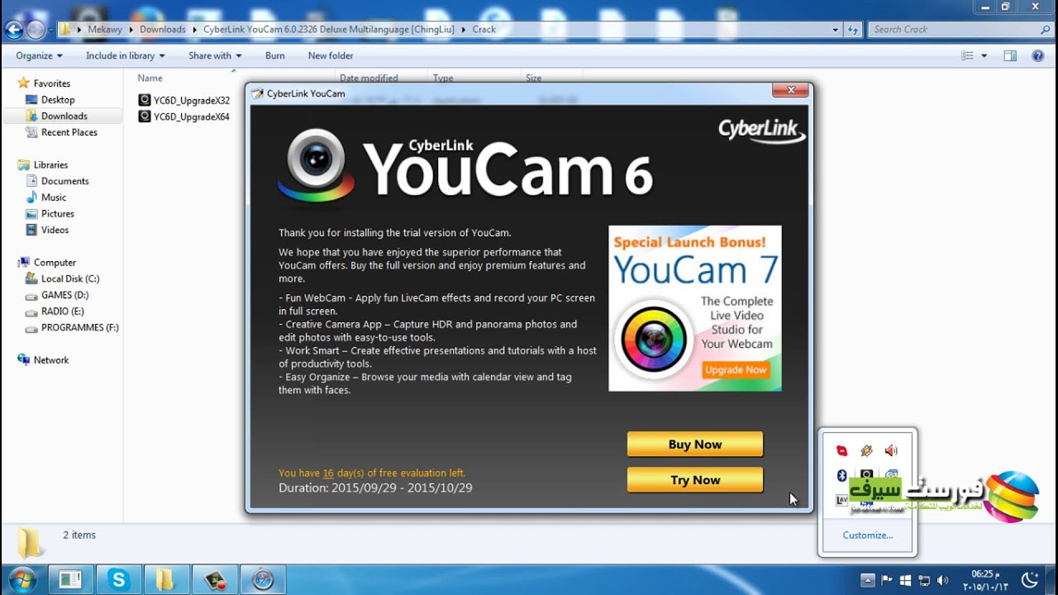The width and height of the screenshot is (1058, 595).
Task: Open the Action Center flag icon
Action: tap(887, 580)
